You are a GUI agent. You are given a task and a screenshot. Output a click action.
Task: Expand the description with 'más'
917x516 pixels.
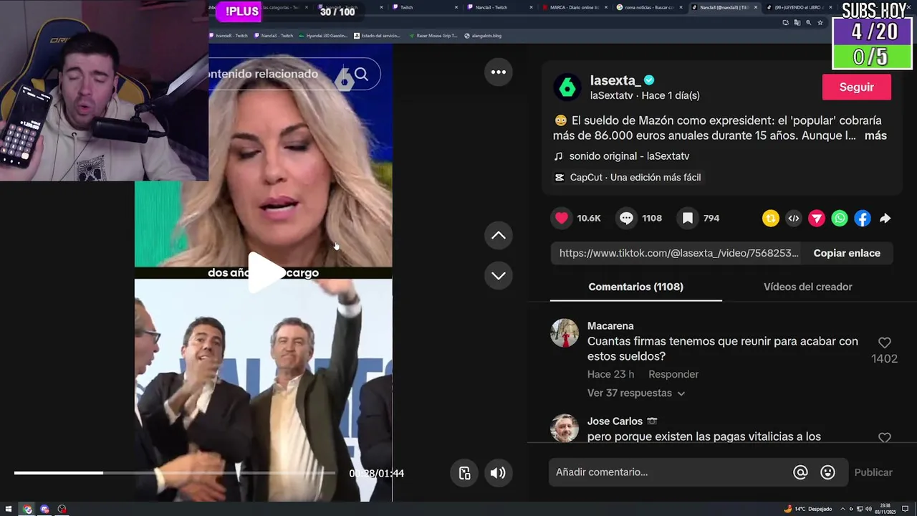click(875, 135)
